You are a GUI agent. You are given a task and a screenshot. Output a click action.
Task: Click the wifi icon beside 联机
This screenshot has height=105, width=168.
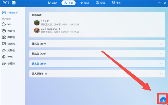coord(81,3)
